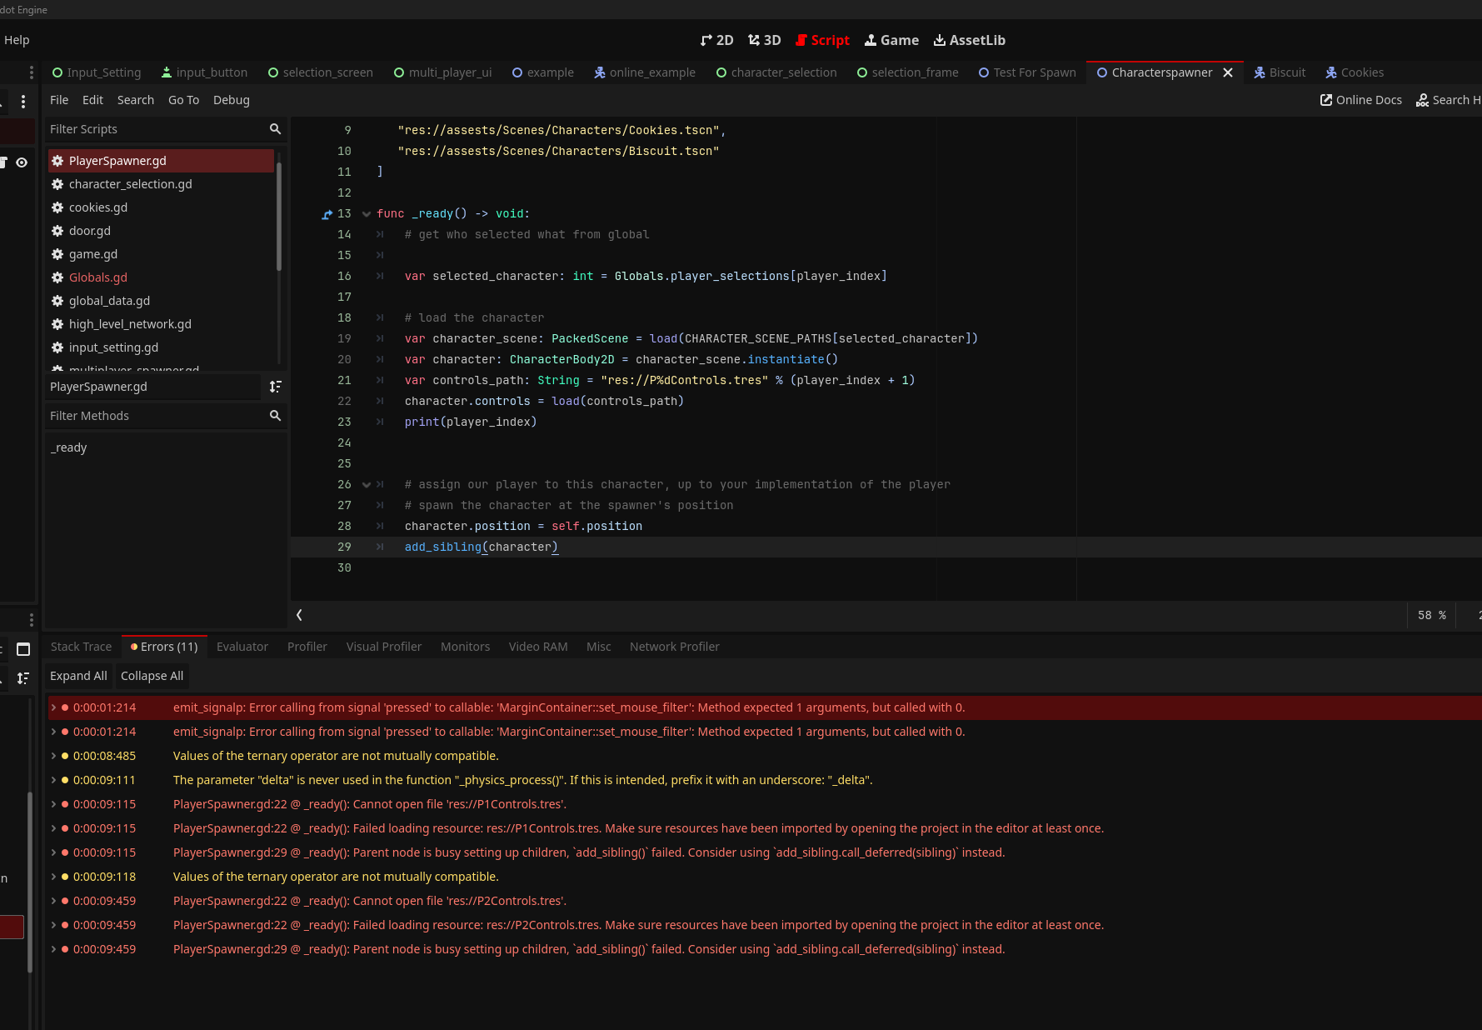Open the AssetLib workspace
1482x1030 pixels.
(969, 40)
